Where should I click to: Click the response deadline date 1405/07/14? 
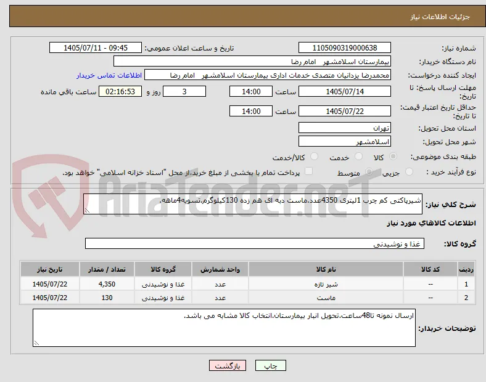pos(344,92)
